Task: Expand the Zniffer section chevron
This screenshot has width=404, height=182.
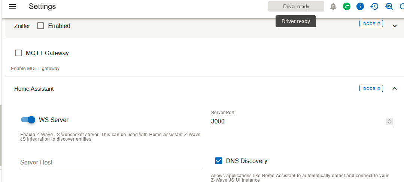Action: click(394, 26)
